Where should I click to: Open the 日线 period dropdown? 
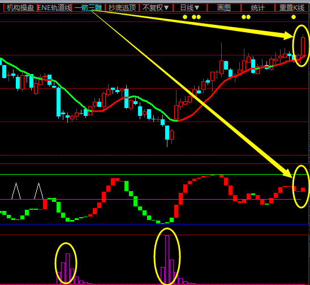(190, 8)
